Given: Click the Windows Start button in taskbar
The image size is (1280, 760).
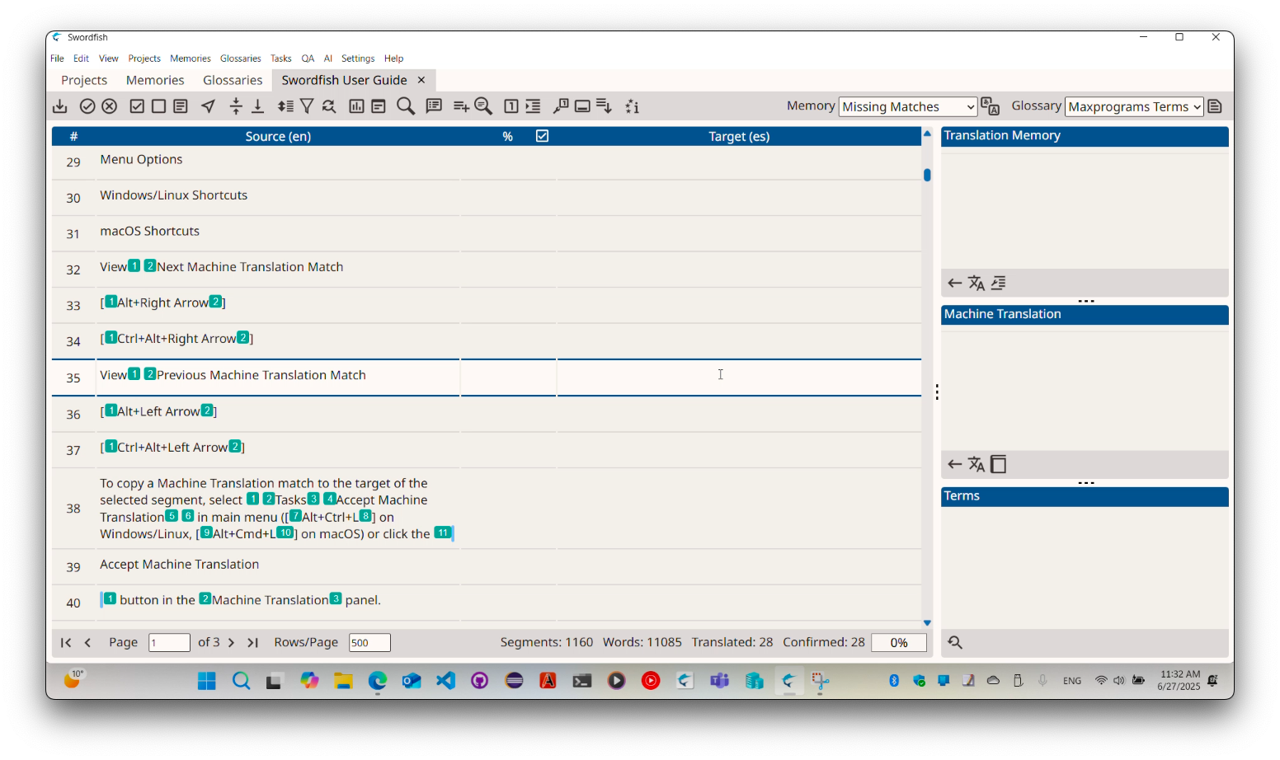Looking at the screenshot, I should click(207, 681).
